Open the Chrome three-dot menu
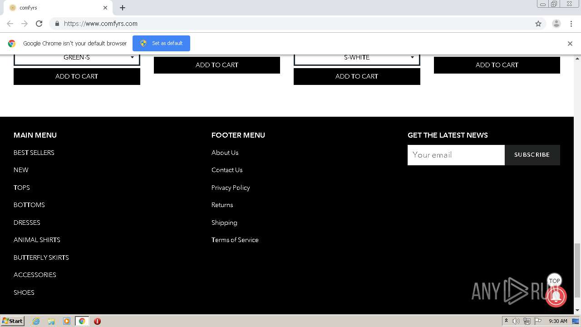Image resolution: width=581 pixels, height=327 pixels. (x=571, y=24)
